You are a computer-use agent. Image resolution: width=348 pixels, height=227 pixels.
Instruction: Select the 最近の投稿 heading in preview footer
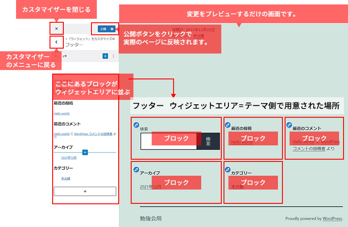241,128
